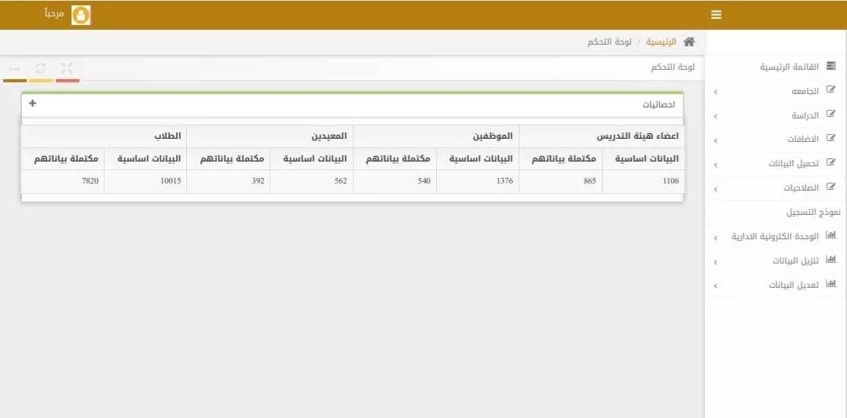
Task: Expand the تنزيل البيانات chevron arrow
Action: click(716, 262)
